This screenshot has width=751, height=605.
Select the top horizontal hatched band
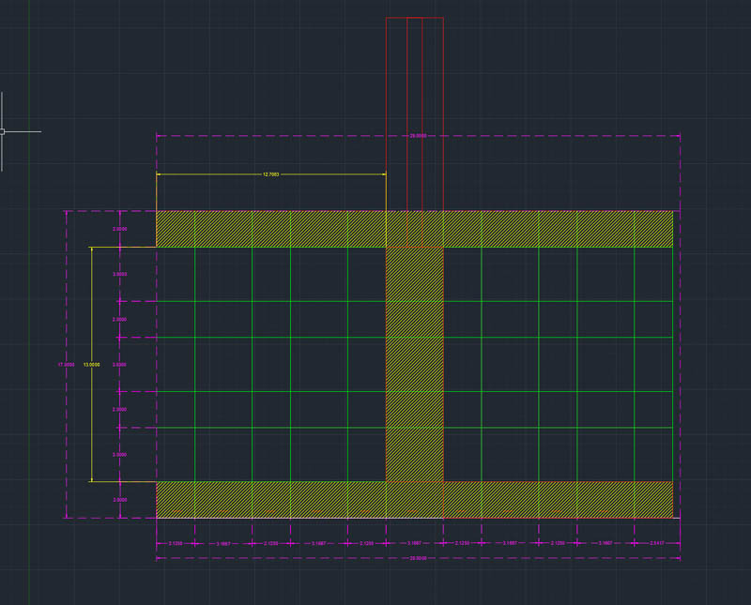click(282, 229)
